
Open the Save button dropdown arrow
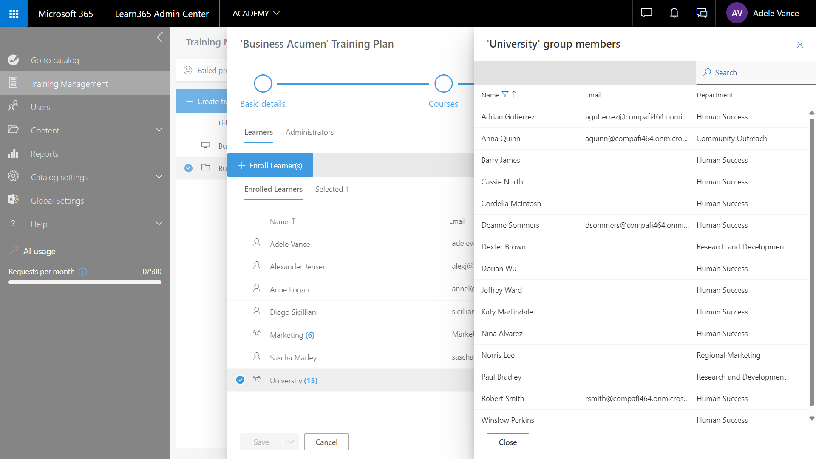tap(291, 442)
